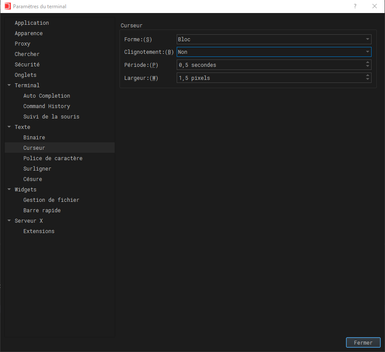Collapse the Terminal tree section
This screenshot has height=352, width=385.
(9, 85)
